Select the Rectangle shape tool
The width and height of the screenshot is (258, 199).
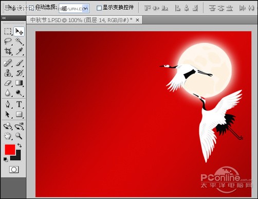pos(19,114)
